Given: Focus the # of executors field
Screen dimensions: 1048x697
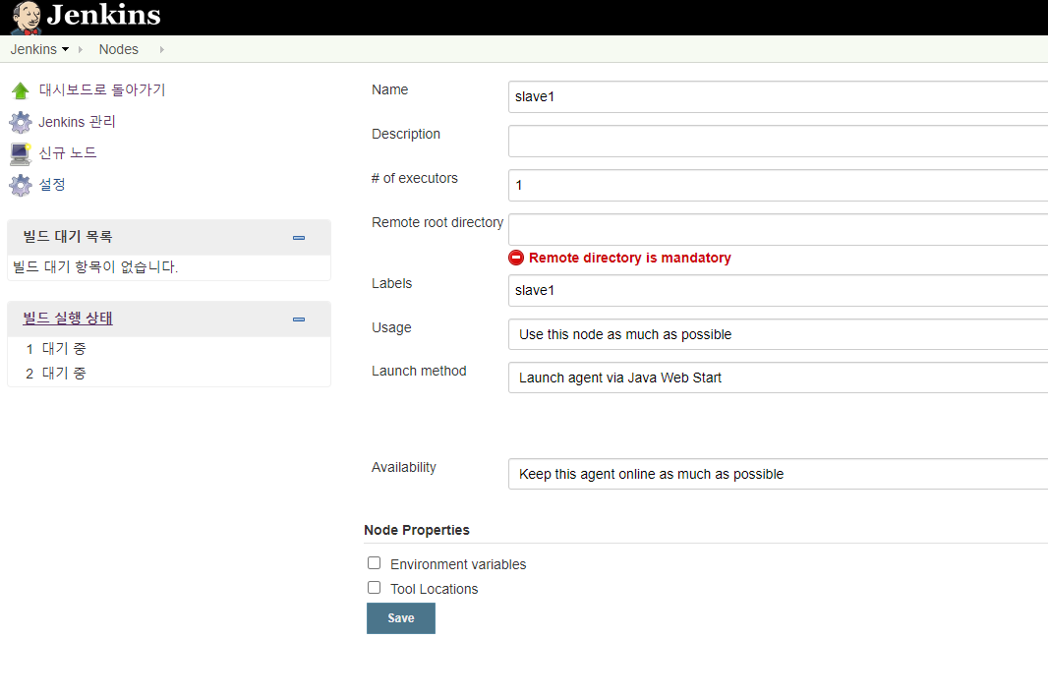Looking at the screenshot, I should pos(778,185).
